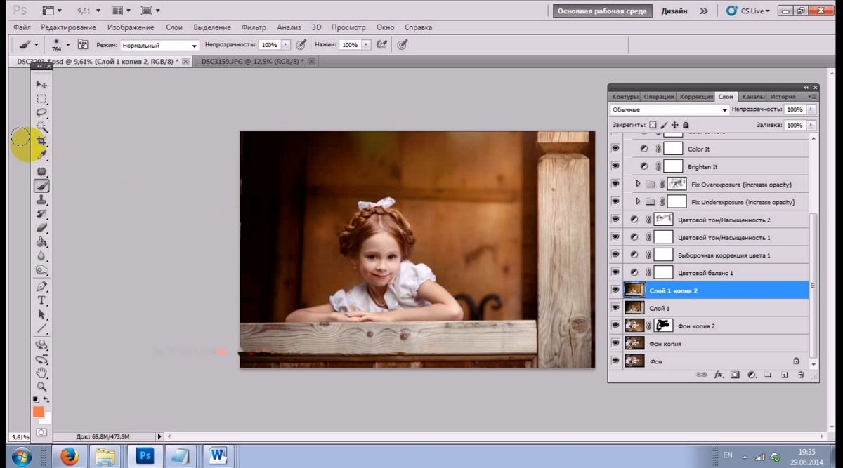Toggle visibility of Brighten It layer

[x=615, y=166]
